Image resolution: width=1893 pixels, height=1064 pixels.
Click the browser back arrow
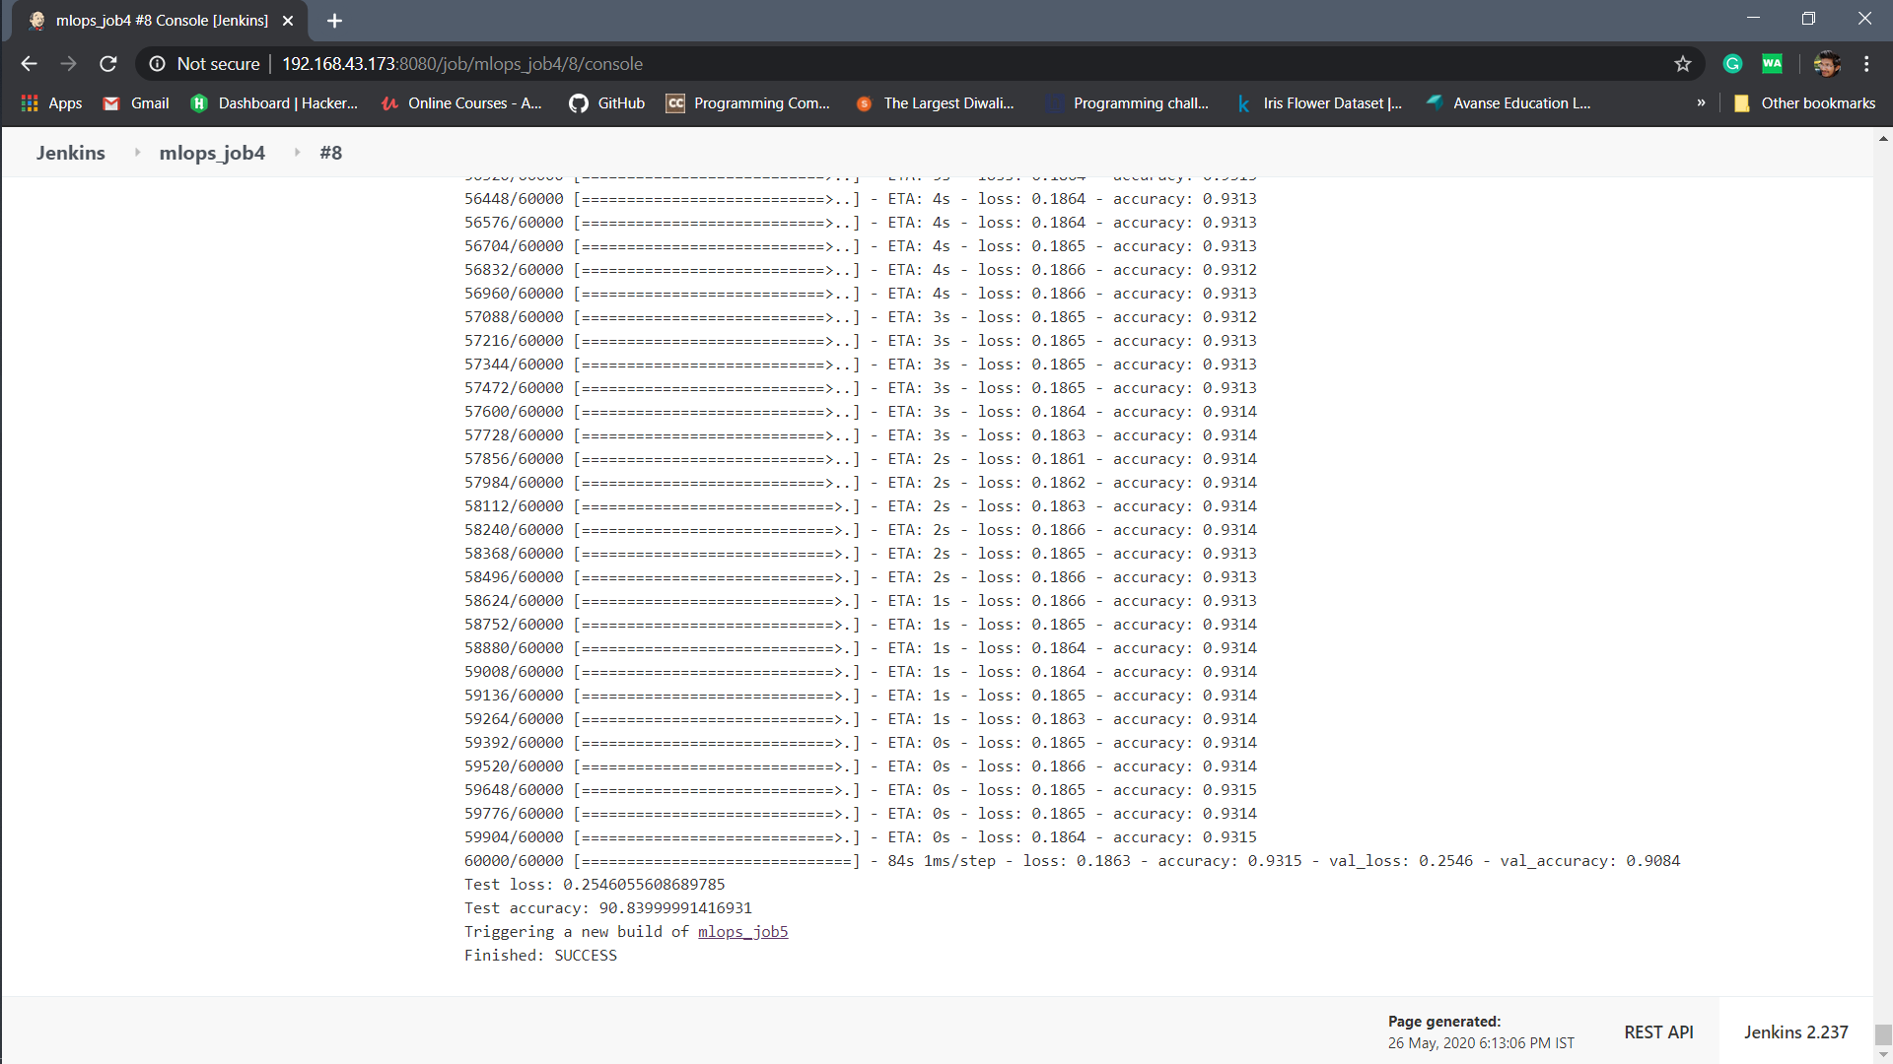coord(29,64)
